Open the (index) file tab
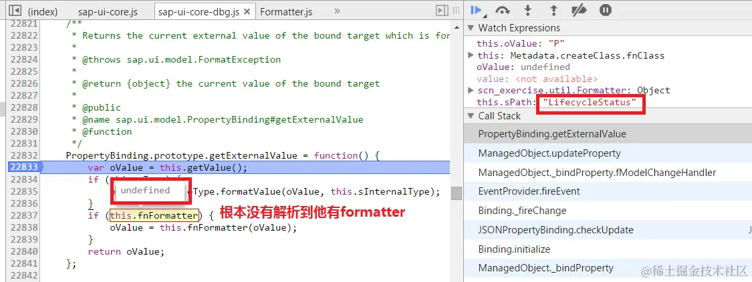 [x=43, y=11]
